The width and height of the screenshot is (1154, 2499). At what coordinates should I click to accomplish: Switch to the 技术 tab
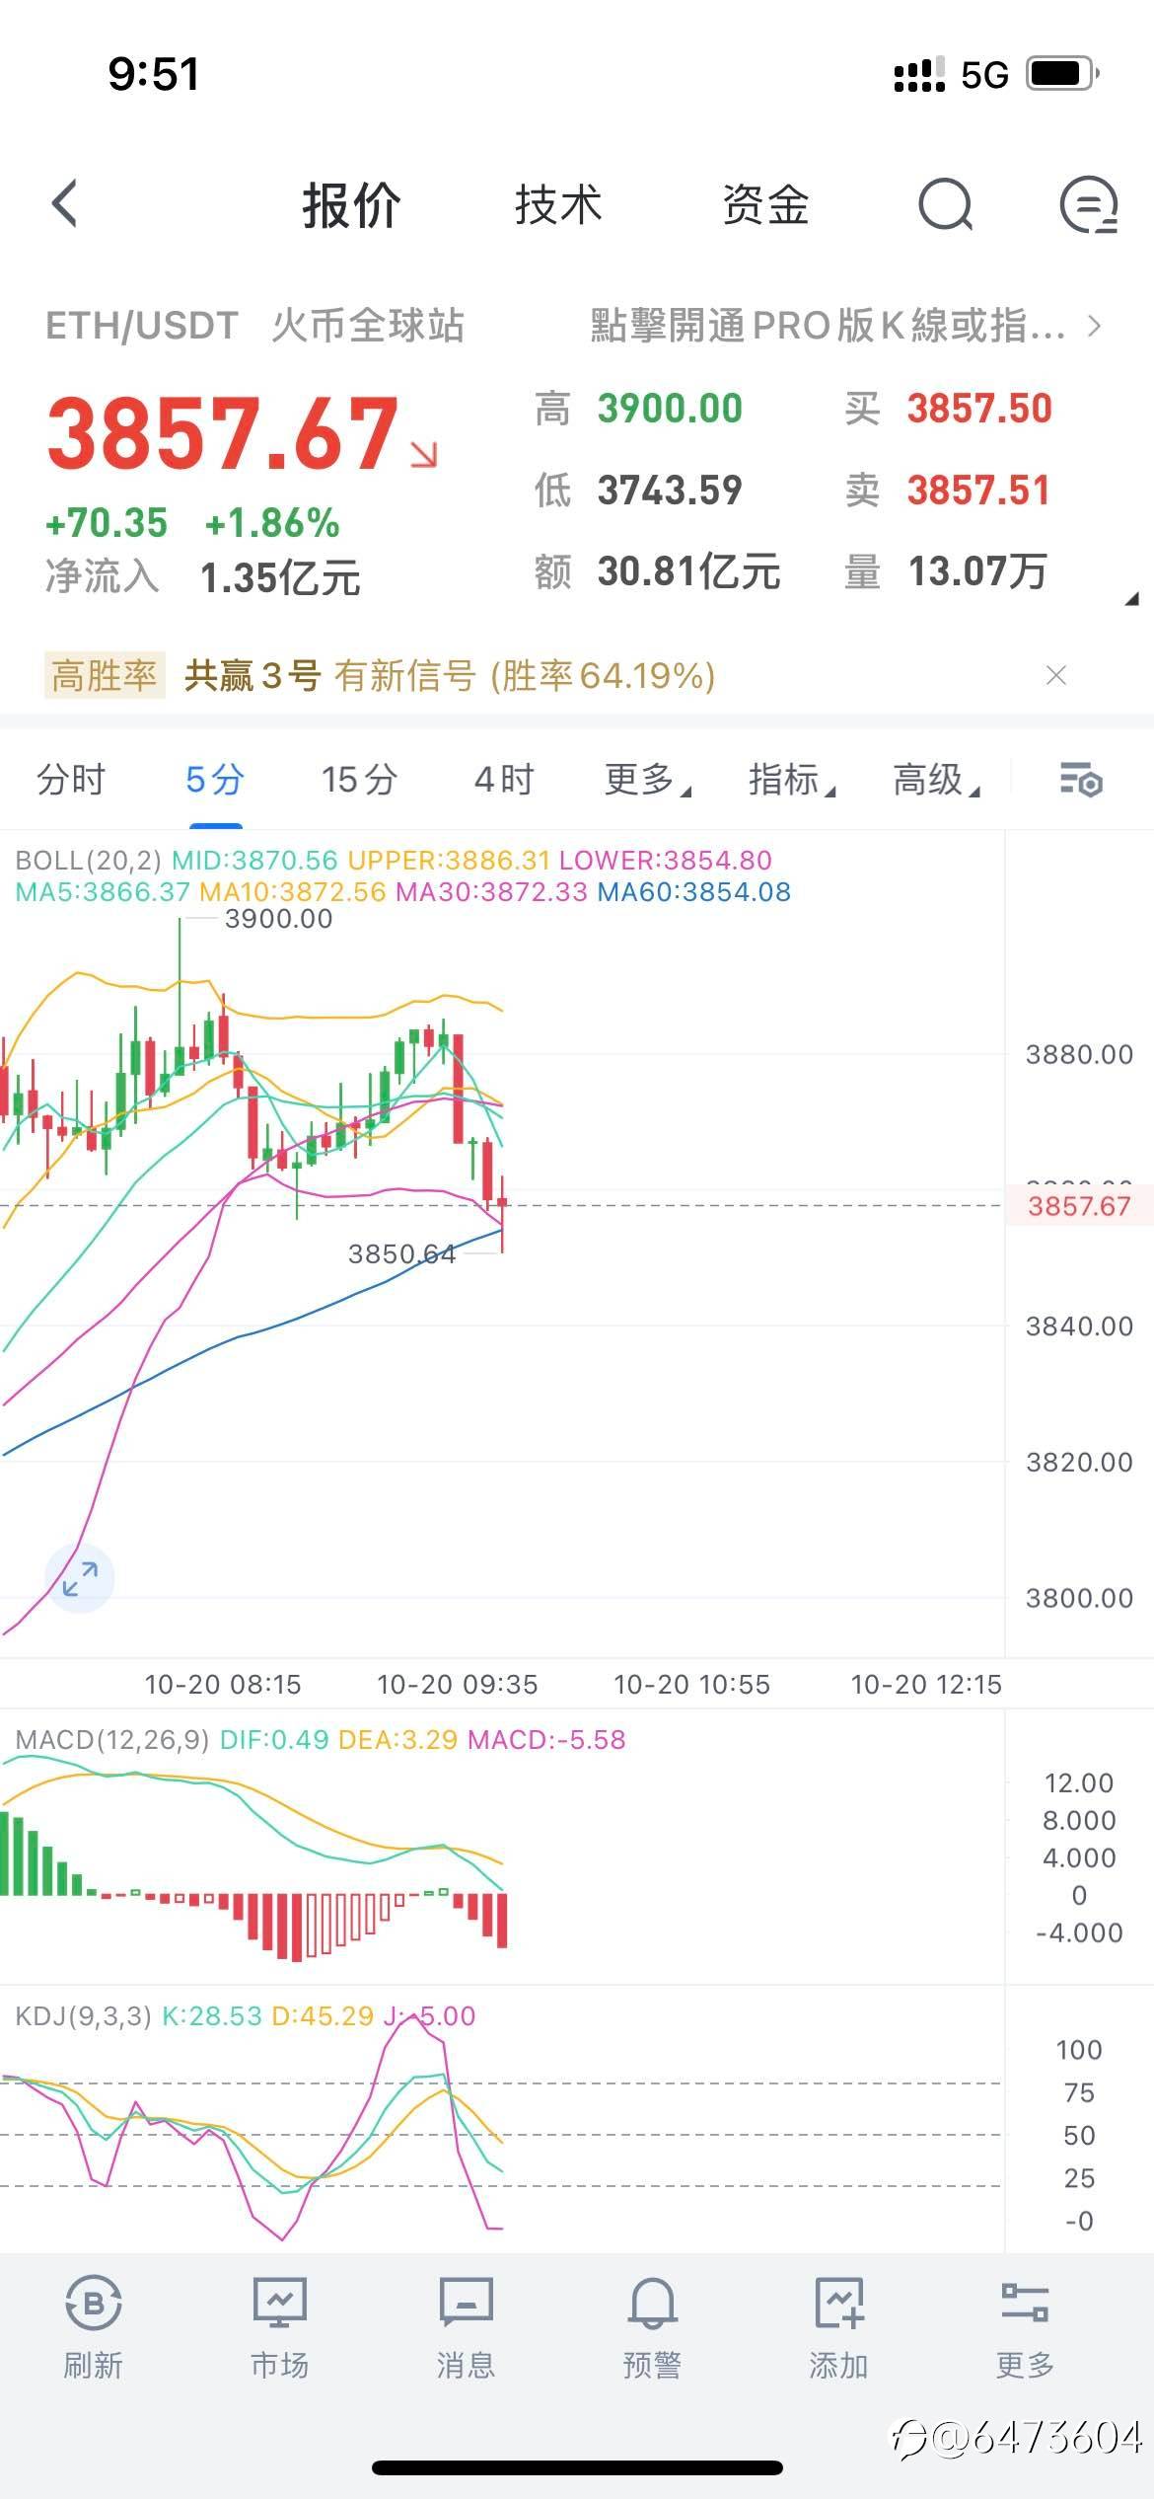pyautogui.click(x=558, y=205)
